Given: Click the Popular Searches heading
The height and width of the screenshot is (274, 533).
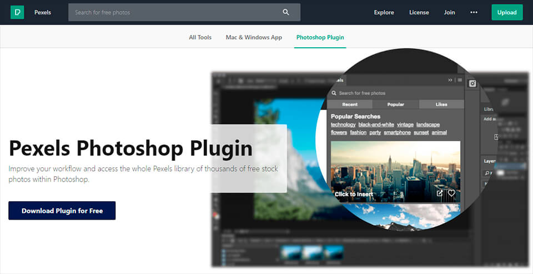Looking at the screenshot, I should (355, 116).
